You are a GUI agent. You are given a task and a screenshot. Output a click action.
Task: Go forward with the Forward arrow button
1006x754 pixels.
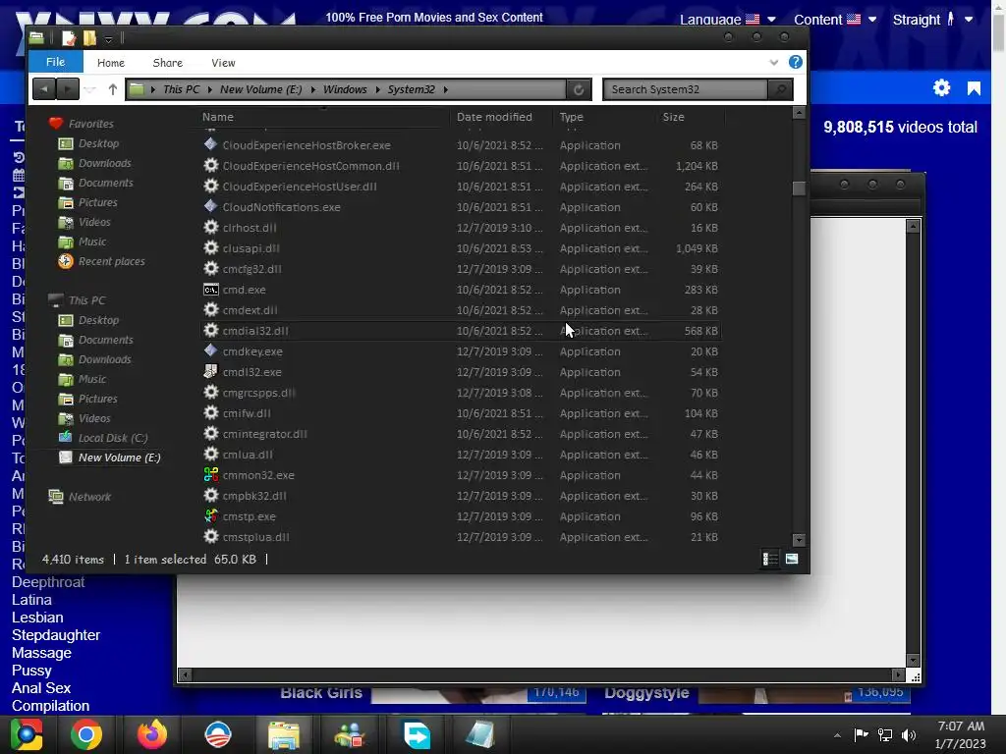tap(68, 89)
